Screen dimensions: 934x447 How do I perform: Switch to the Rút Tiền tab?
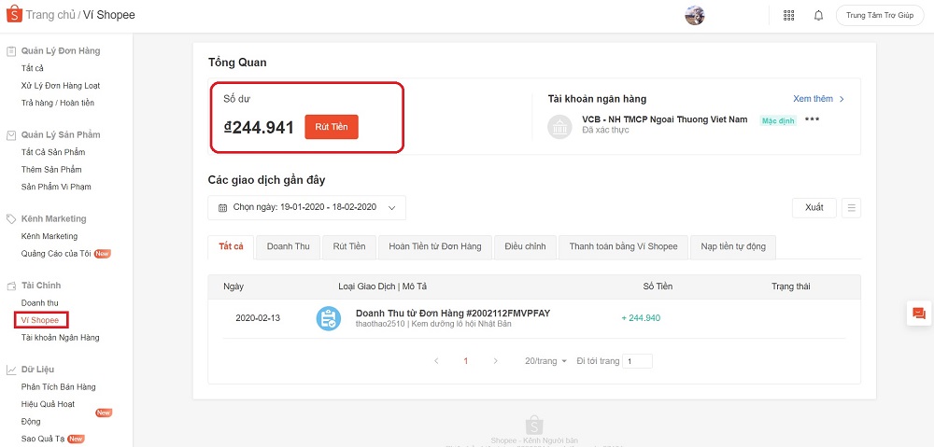click(349, 246)
